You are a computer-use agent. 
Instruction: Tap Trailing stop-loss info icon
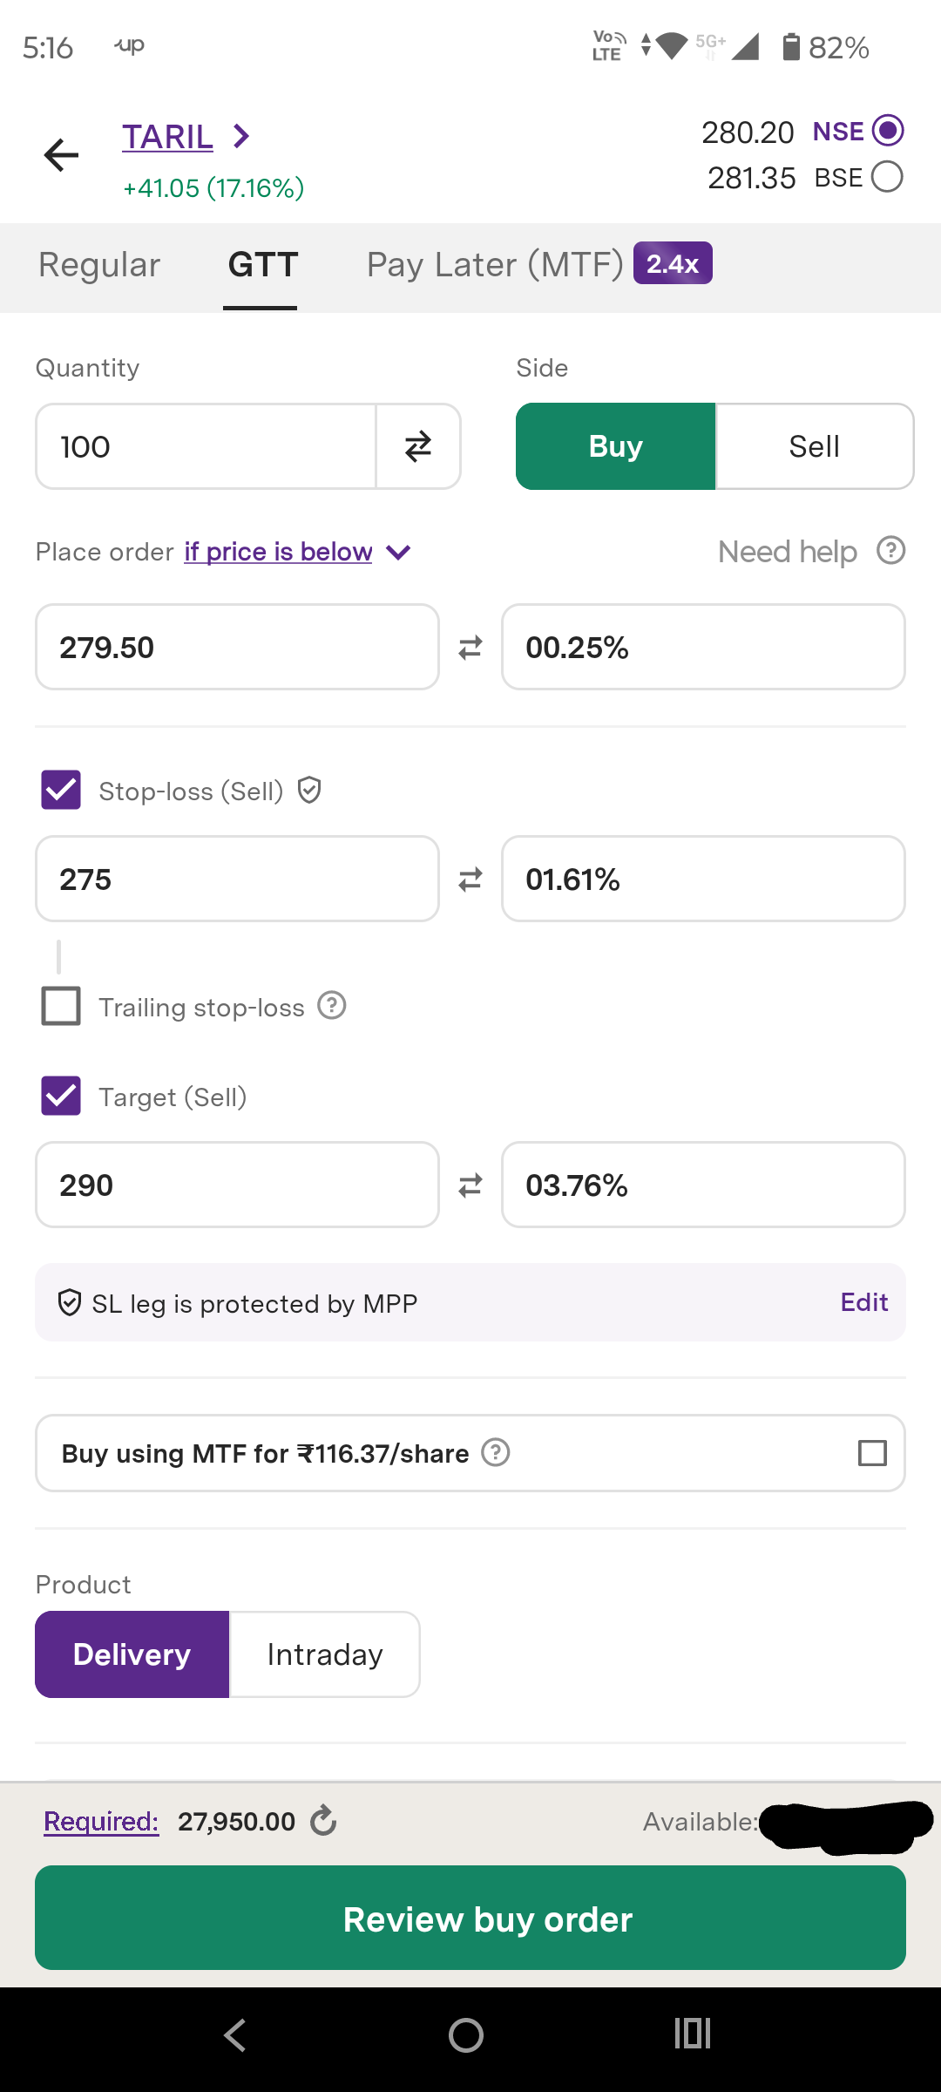pyautogui.click(x=332, y=1006)
